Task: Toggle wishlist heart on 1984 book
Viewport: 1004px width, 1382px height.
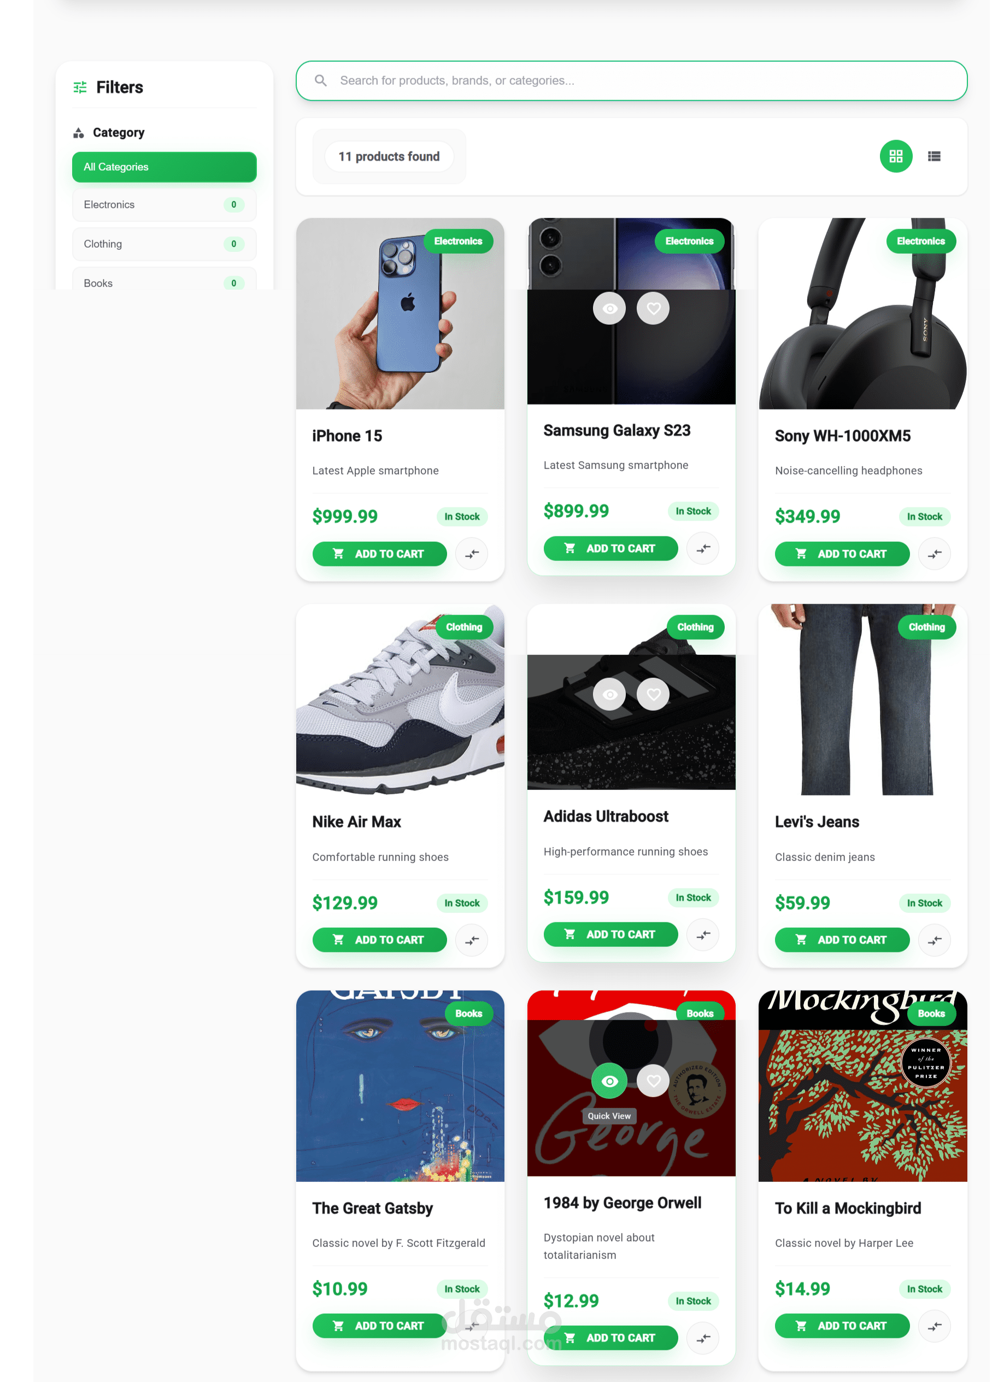Action: point(653,1081)
